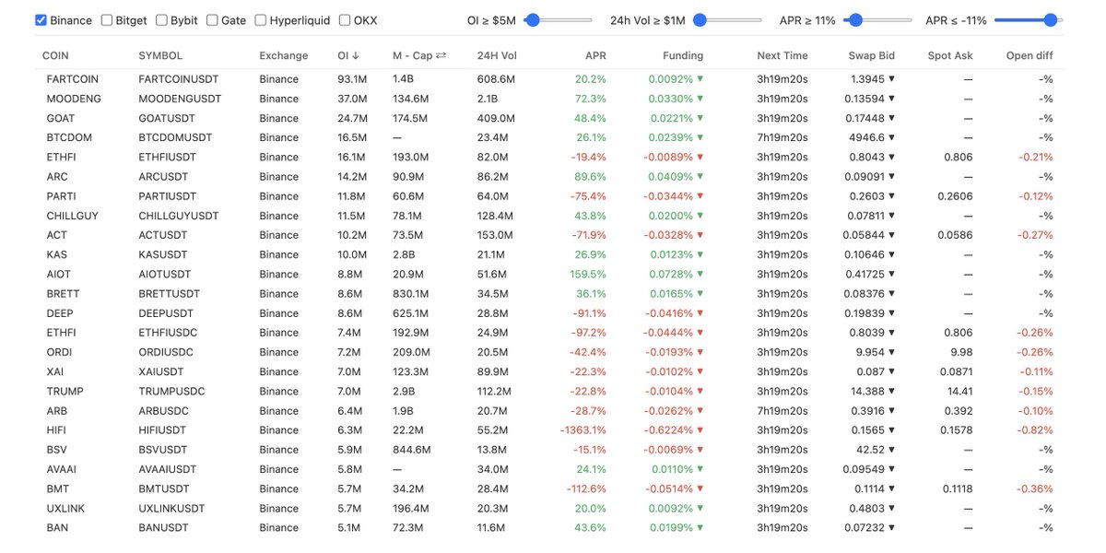1106x553 pixels.
Task: Click the BTCDOM swap bid arrow
Action: click(891, 138)
